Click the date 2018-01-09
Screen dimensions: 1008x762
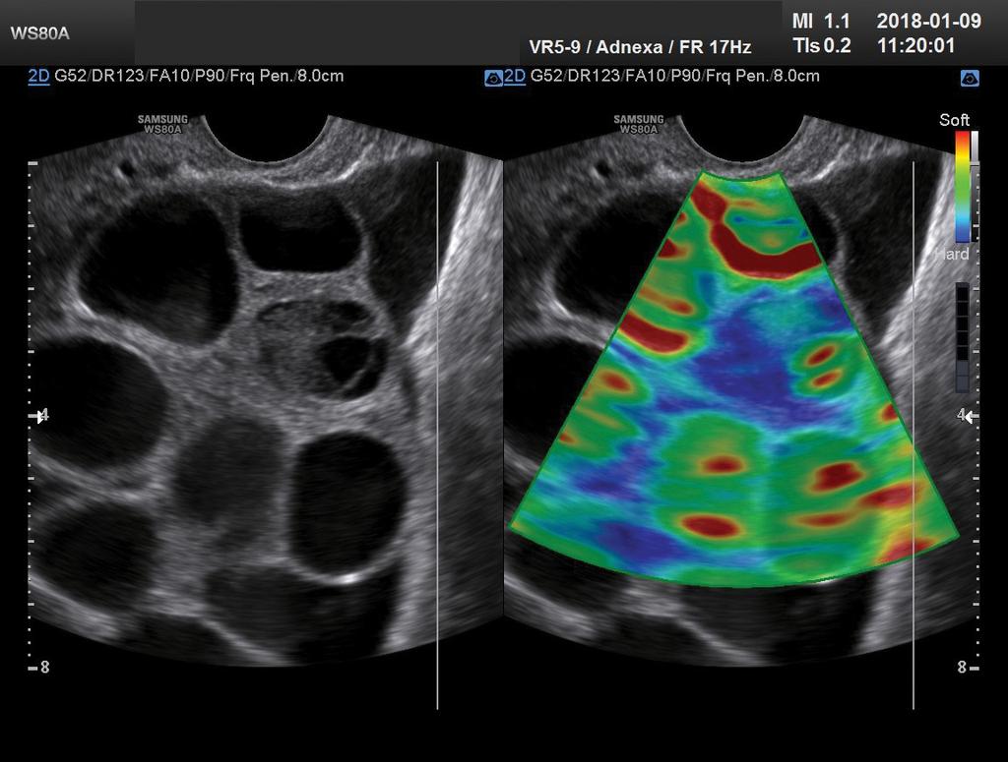pyautogui.click(x=929, y=22)
